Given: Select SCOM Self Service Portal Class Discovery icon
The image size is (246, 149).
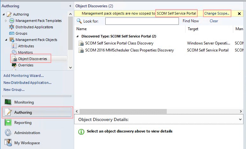Looking at the screenshot, I should coord(81,43).
